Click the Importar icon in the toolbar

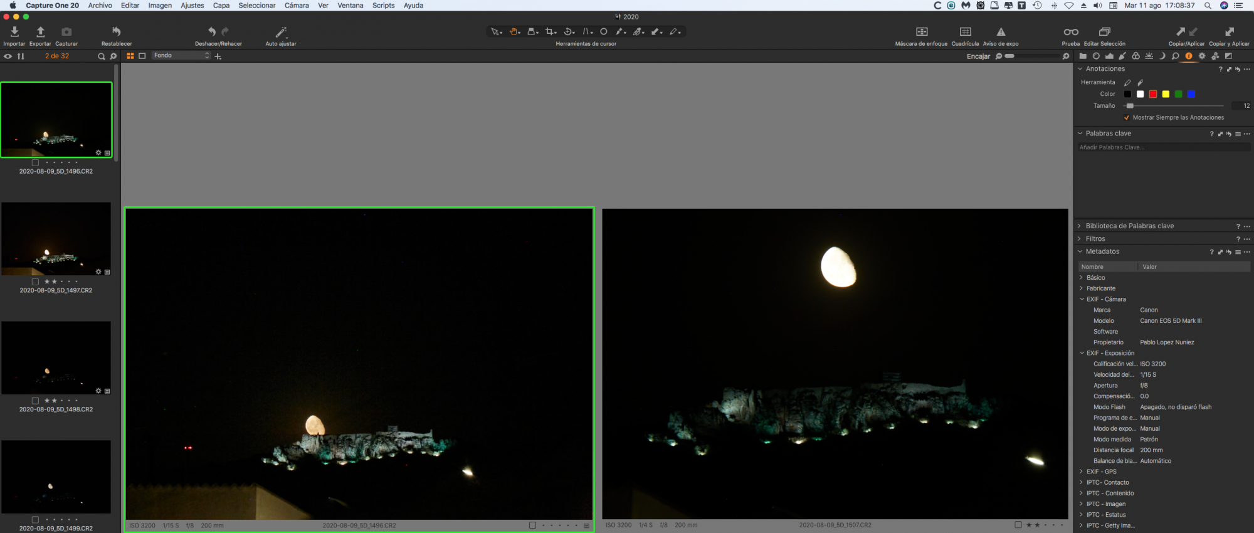click(14, 32)
